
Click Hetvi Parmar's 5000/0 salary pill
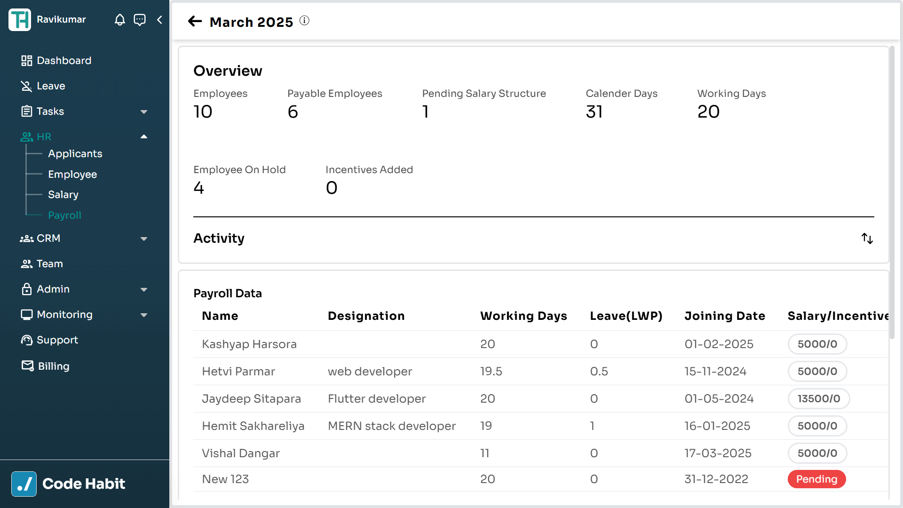(817, 372)
